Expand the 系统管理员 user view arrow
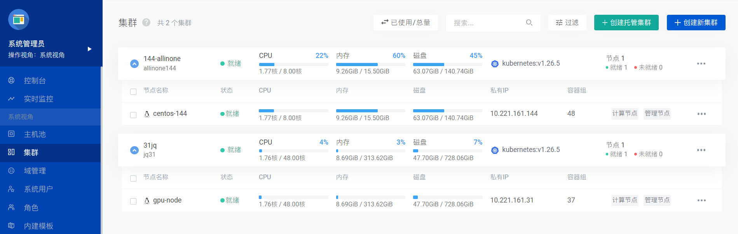738x234 pixels. click(89, 49)
